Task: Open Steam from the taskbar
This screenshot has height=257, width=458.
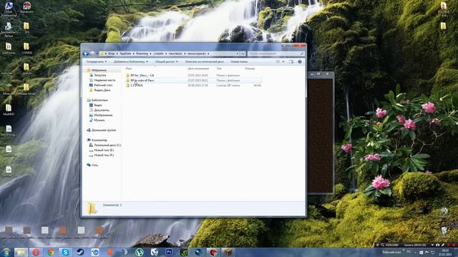Action: pos(80,252)
